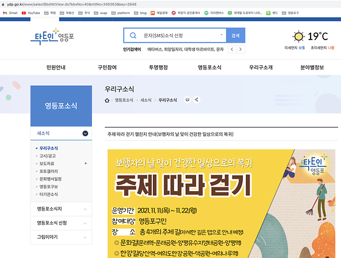Select 포토갤러리 in the sidebar
Image resolution: width=341 pixels, height=258 pixels.
(x=49, y=171)
